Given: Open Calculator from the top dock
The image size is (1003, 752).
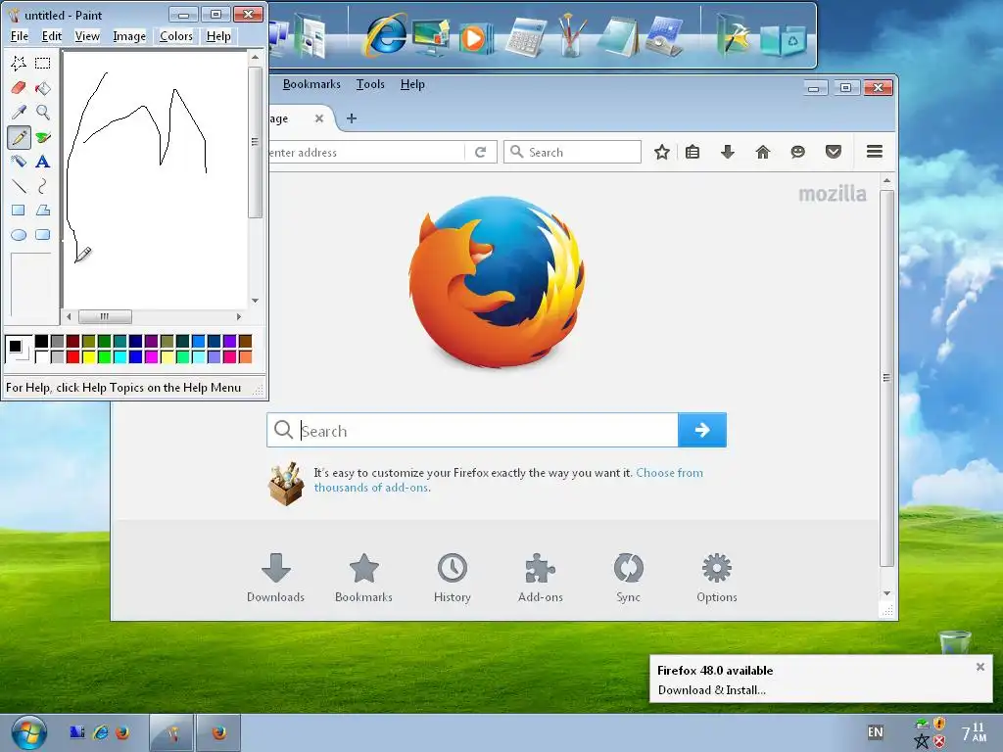Looking at the screenshot, I should point(526,37).
